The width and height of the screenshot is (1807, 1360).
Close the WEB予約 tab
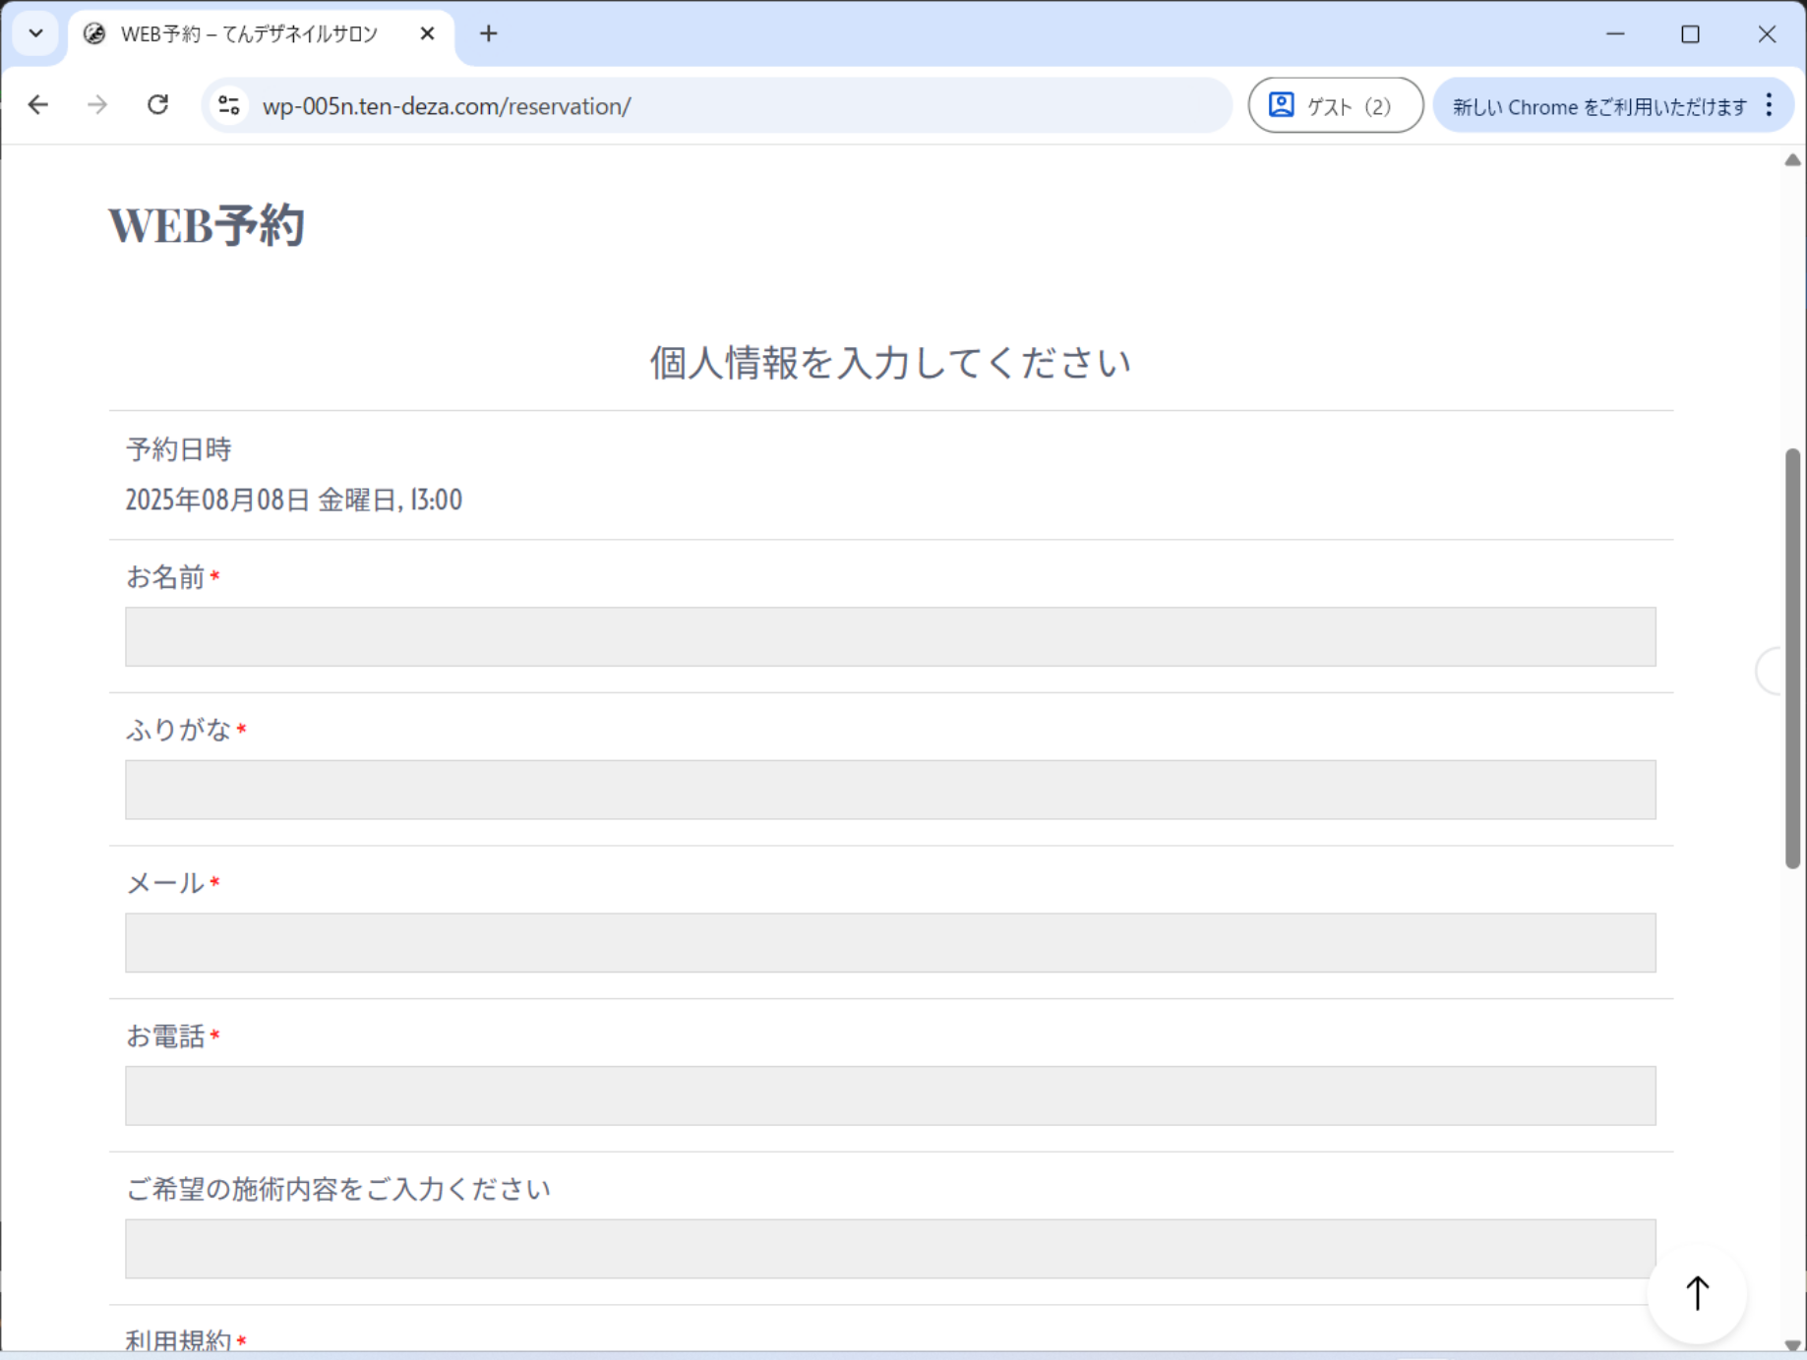tap(427, 34)
